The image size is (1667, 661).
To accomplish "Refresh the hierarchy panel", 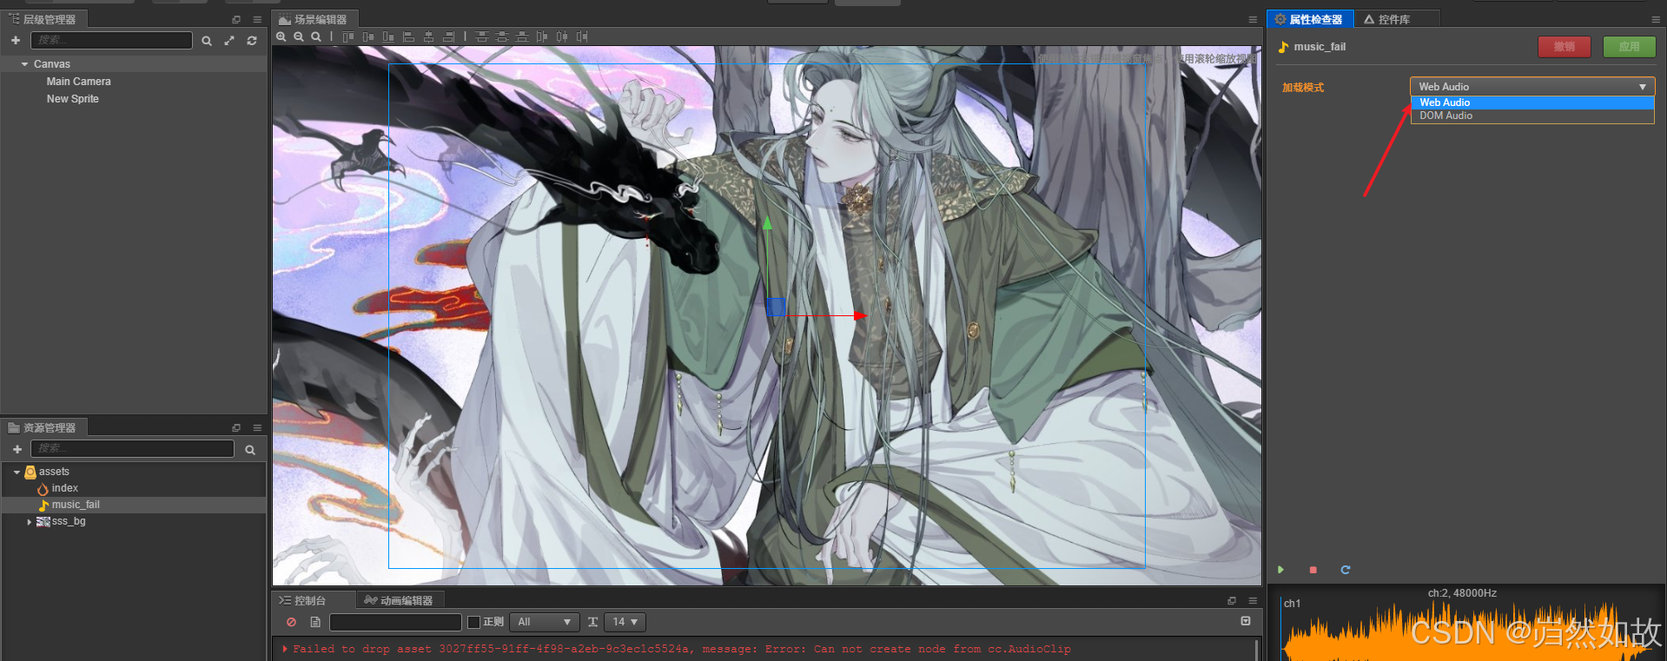I will coord(252,41).
